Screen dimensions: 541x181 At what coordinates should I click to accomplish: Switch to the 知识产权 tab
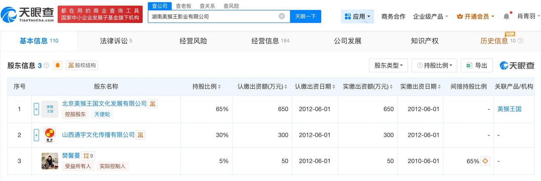[x=425, y=41]
